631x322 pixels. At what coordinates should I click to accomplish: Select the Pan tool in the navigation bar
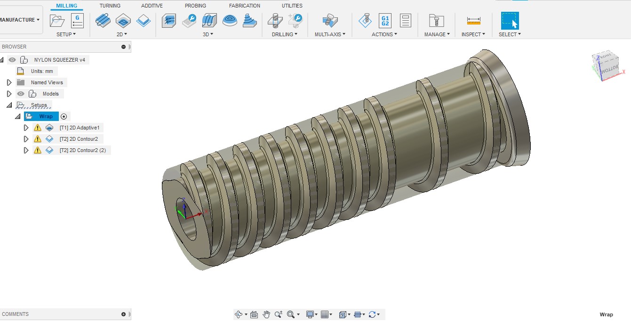coord(266,314)
